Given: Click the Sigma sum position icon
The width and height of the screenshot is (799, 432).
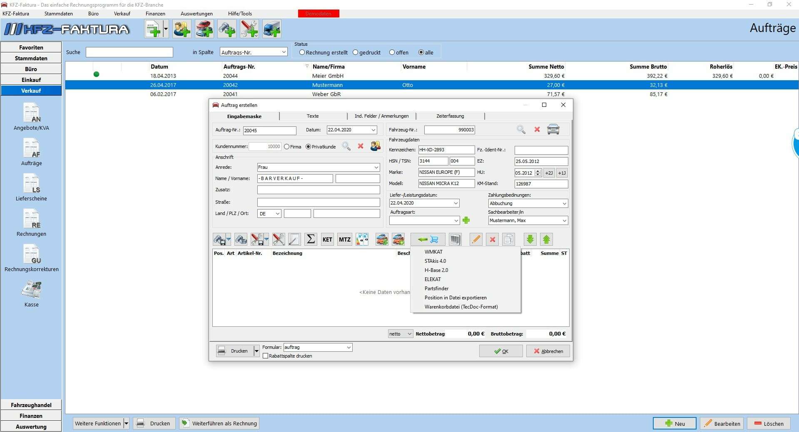Looking at the screenshot, I should pyautogui.click(x=311, y=239).
